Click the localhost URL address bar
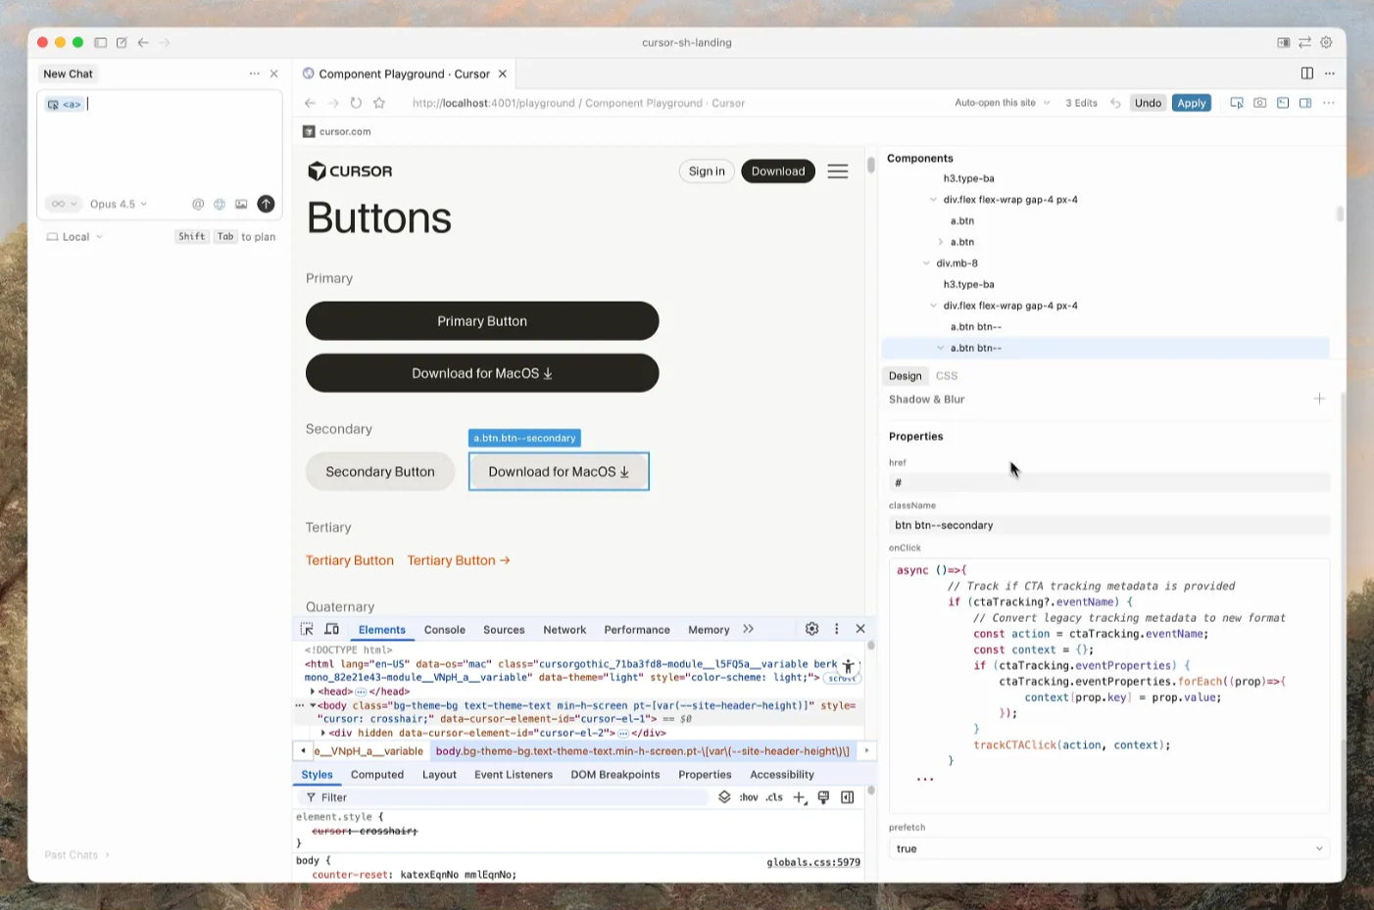The image size is (1374, 910). 578,103
